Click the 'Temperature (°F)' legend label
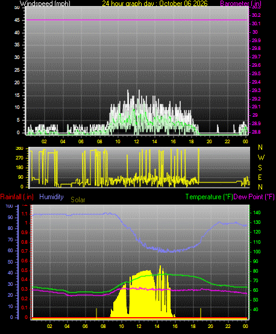This screenshot has width=276, height=334. click(x=209, y=197)
